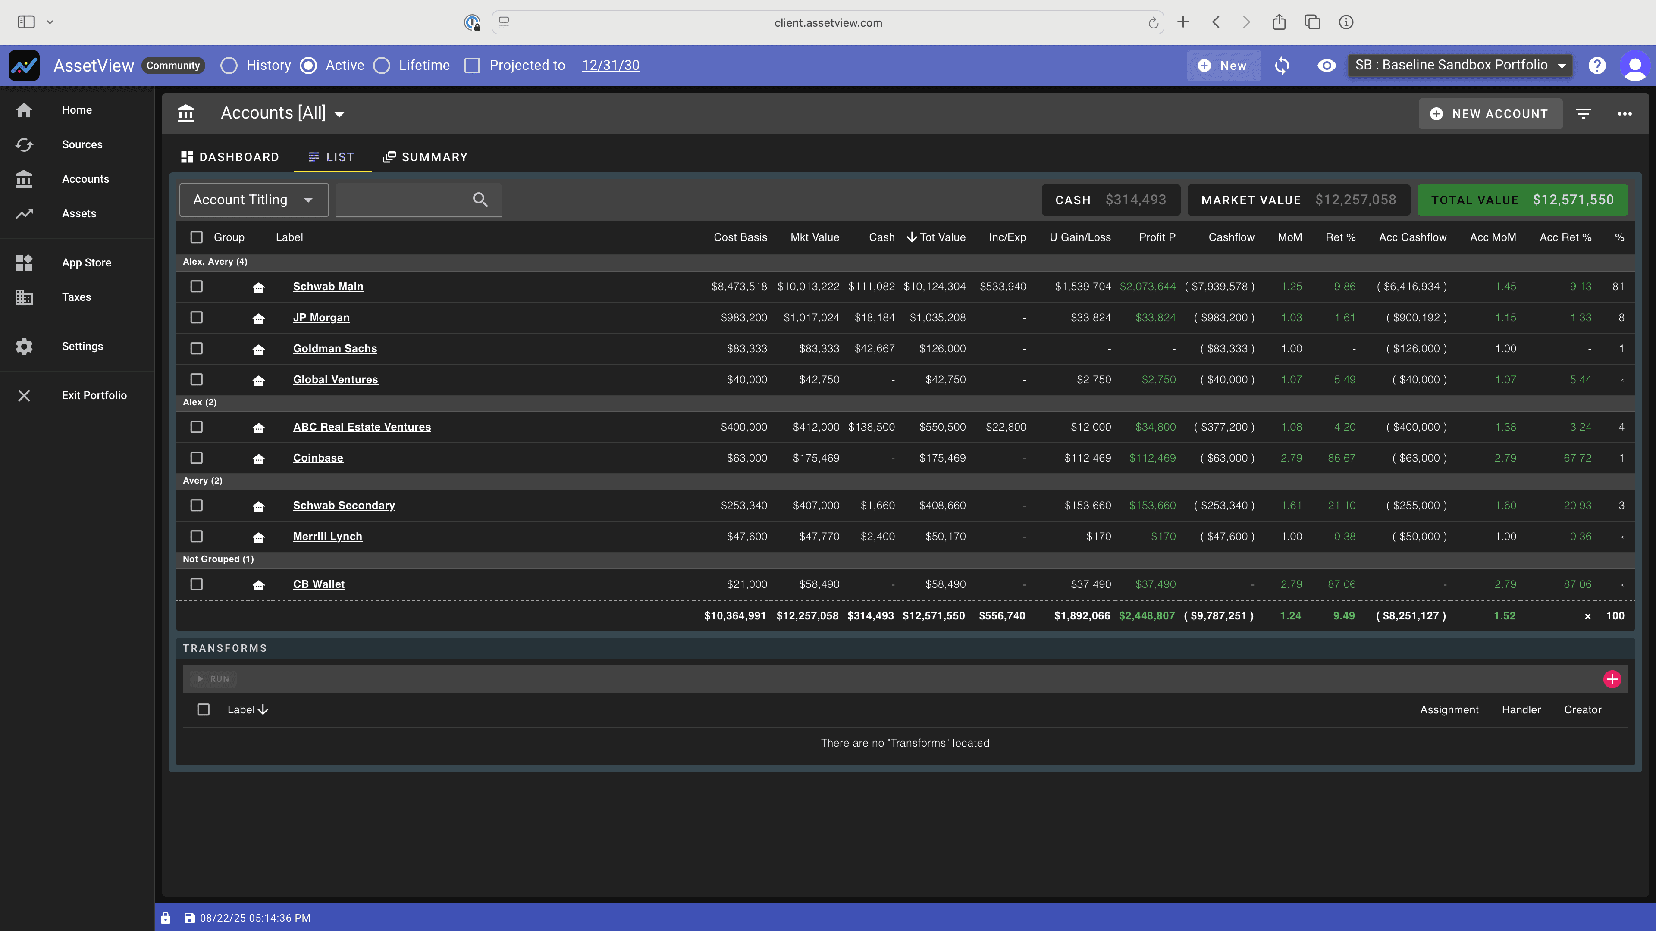This screenshot has height=931, width=1656.
Task: Open the help question mark icon
Action: click(x=1597, y=66)
